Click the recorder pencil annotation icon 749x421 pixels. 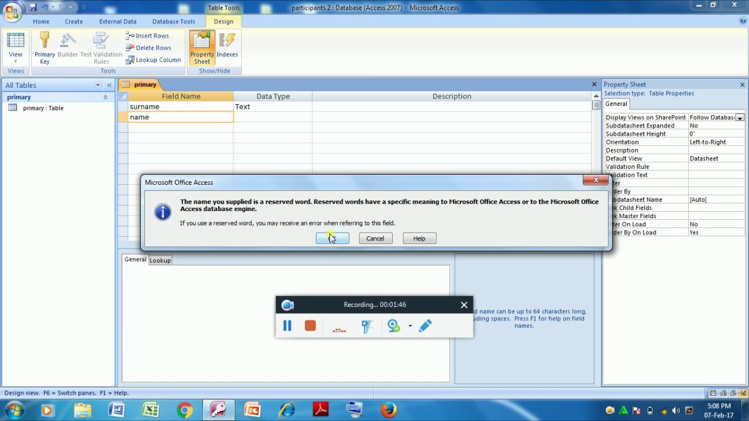(x=425, y=326)
